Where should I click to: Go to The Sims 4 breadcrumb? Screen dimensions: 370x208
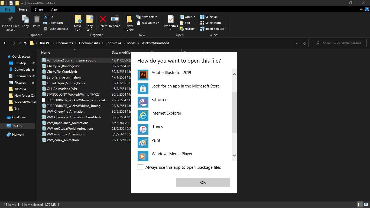coord(113,43)
